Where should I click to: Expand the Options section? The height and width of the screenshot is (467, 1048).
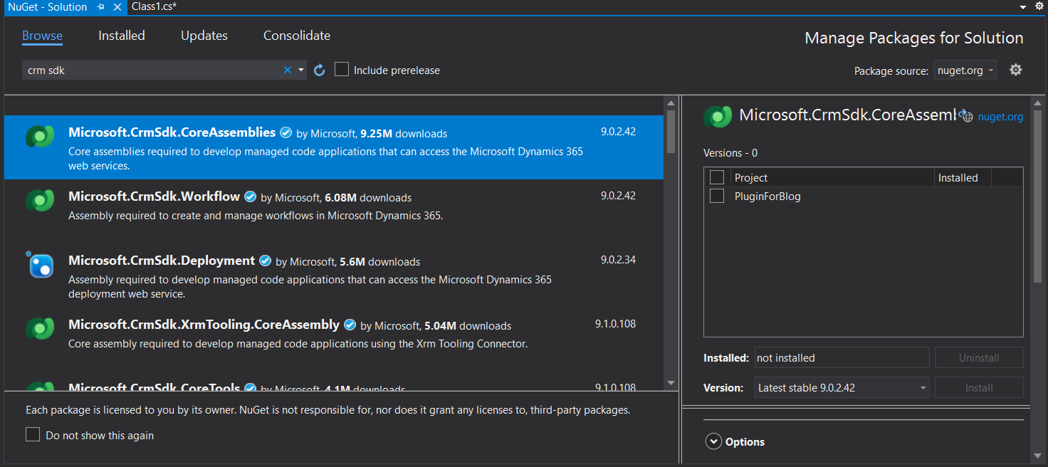[x=713, y=441]
